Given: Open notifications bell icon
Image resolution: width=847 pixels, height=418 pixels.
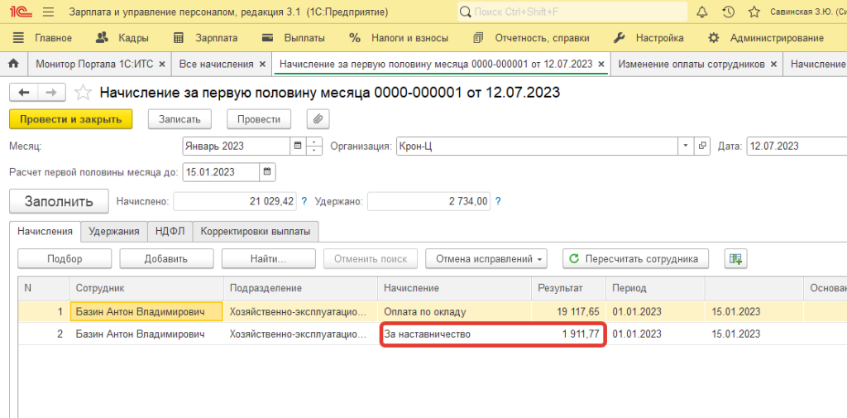Looking at the screenshot, I should coord(701,12).
